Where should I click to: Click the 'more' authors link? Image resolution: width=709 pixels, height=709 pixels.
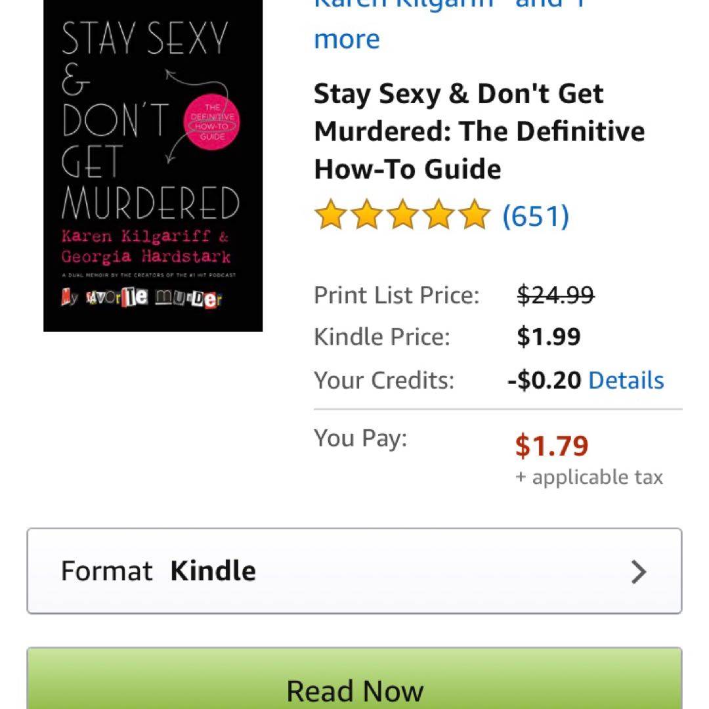coord(347,39)
